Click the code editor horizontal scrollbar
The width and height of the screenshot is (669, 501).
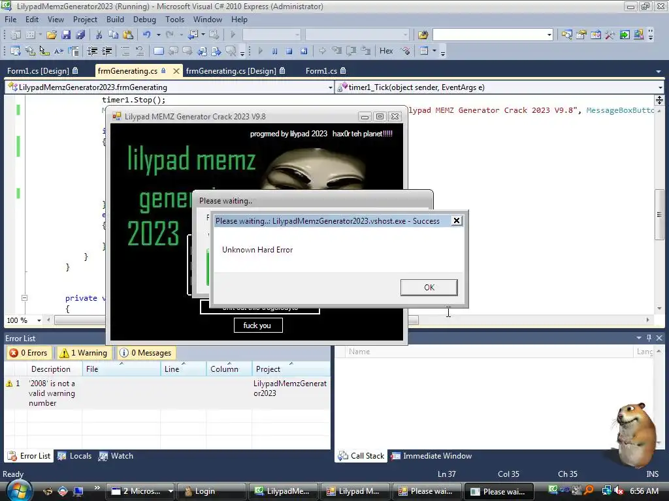point(237,320)
